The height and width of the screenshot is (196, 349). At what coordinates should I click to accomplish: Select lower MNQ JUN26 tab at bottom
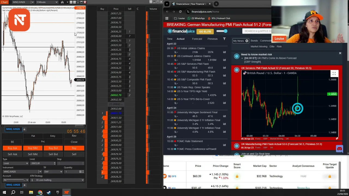coord(13,185)
